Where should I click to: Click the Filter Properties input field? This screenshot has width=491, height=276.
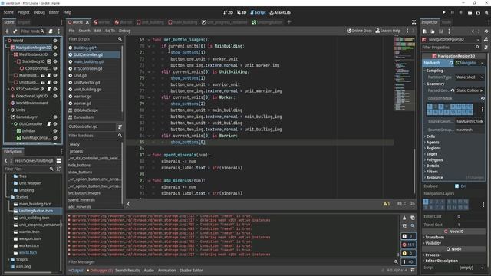(448, 48)
